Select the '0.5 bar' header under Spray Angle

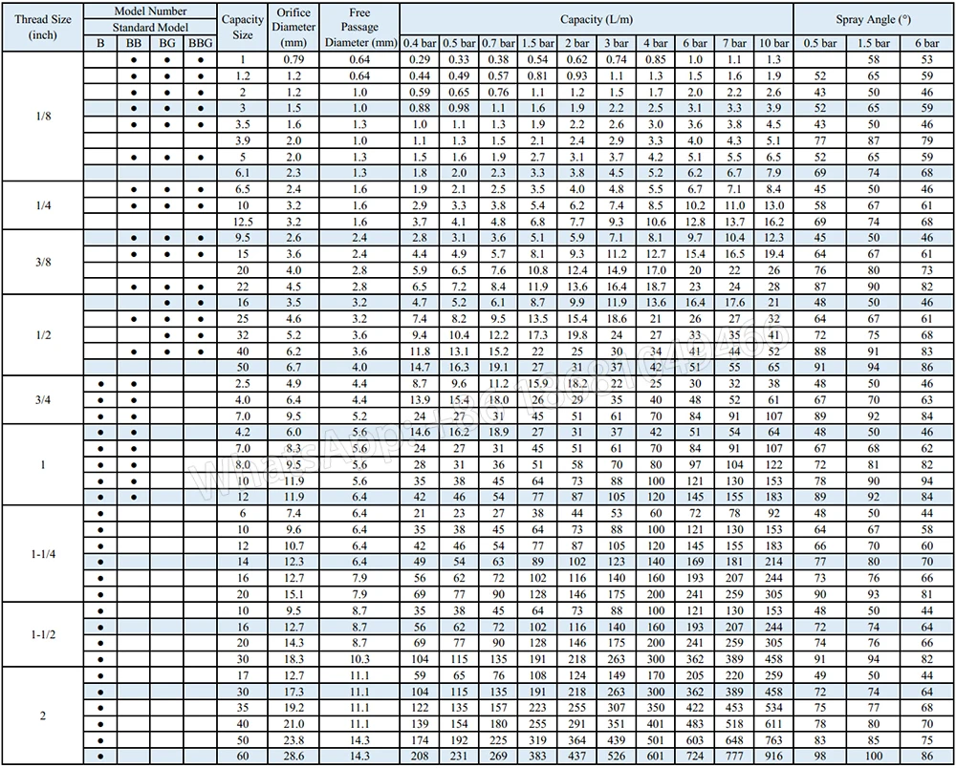pos(820,43)
